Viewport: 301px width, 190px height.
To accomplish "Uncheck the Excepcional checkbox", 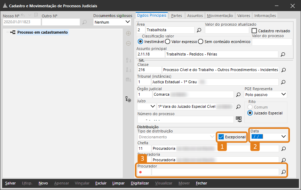I will coord(221,137).
